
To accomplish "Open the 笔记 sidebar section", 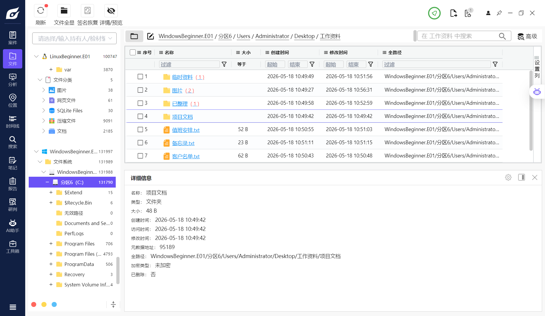I will (x=13, y=163).
